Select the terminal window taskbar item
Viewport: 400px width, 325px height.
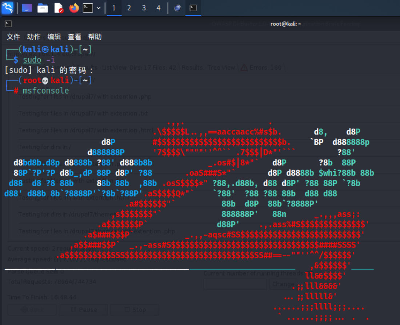point(193,8)
